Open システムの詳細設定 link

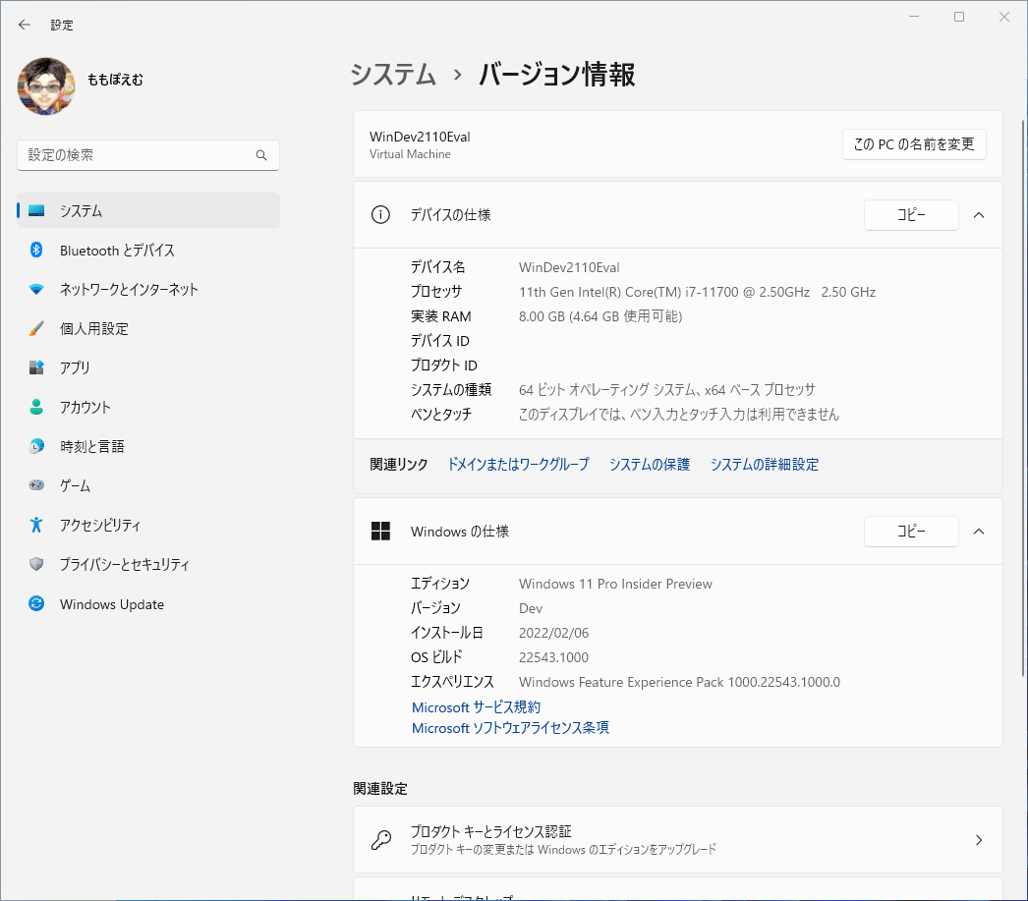[x=765, y=465]
